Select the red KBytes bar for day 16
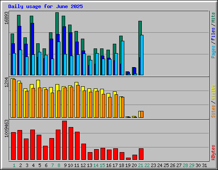218x170 pixels. [x=109, y=155]
